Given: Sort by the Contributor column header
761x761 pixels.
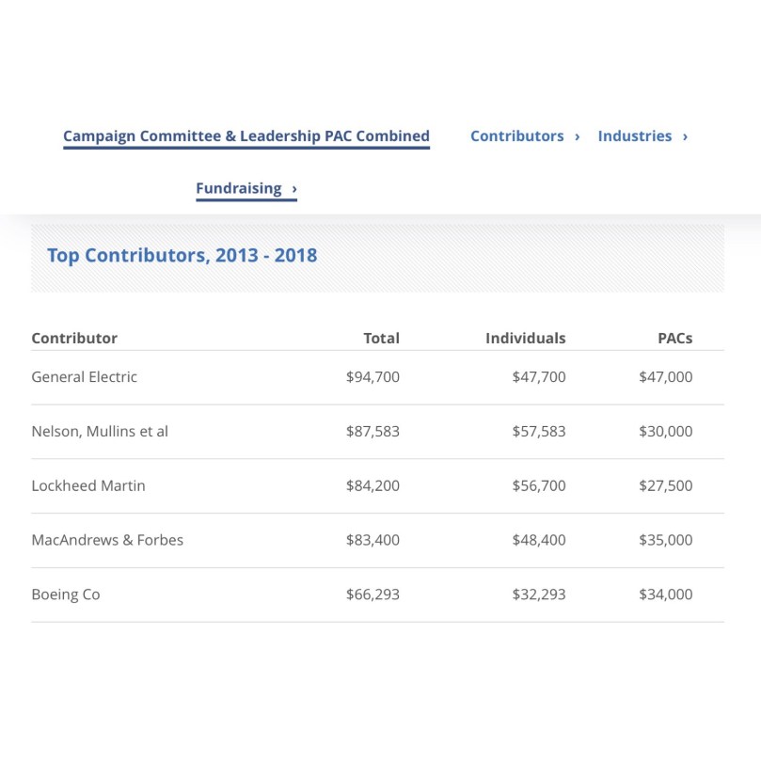Looking at the screenshot, I should (x=74, y=338).
